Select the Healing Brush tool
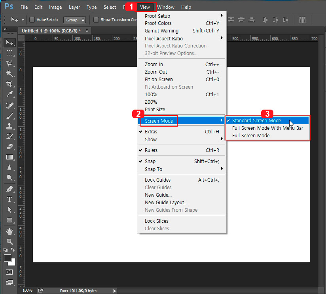Screen dimensions: 326x294 tap(9, 106)
